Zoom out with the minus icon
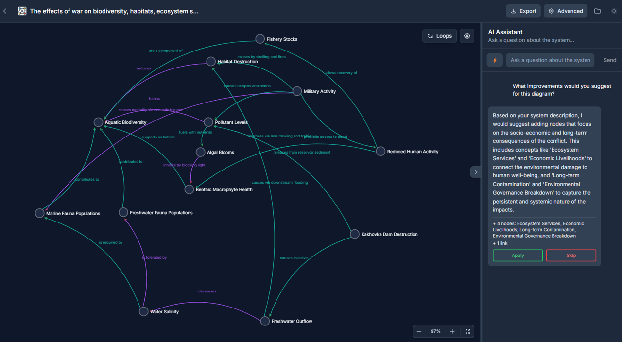 [x=419, y=331]
